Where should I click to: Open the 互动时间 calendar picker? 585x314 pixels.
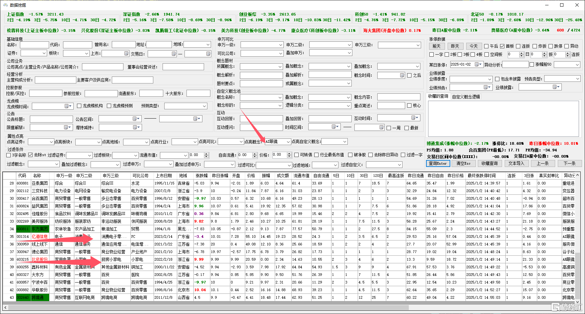415,118
